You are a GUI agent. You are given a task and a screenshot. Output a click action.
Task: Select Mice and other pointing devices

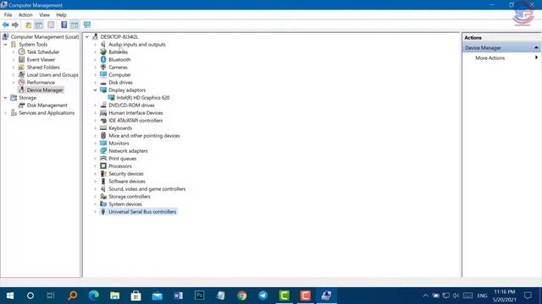pos(144,135)
